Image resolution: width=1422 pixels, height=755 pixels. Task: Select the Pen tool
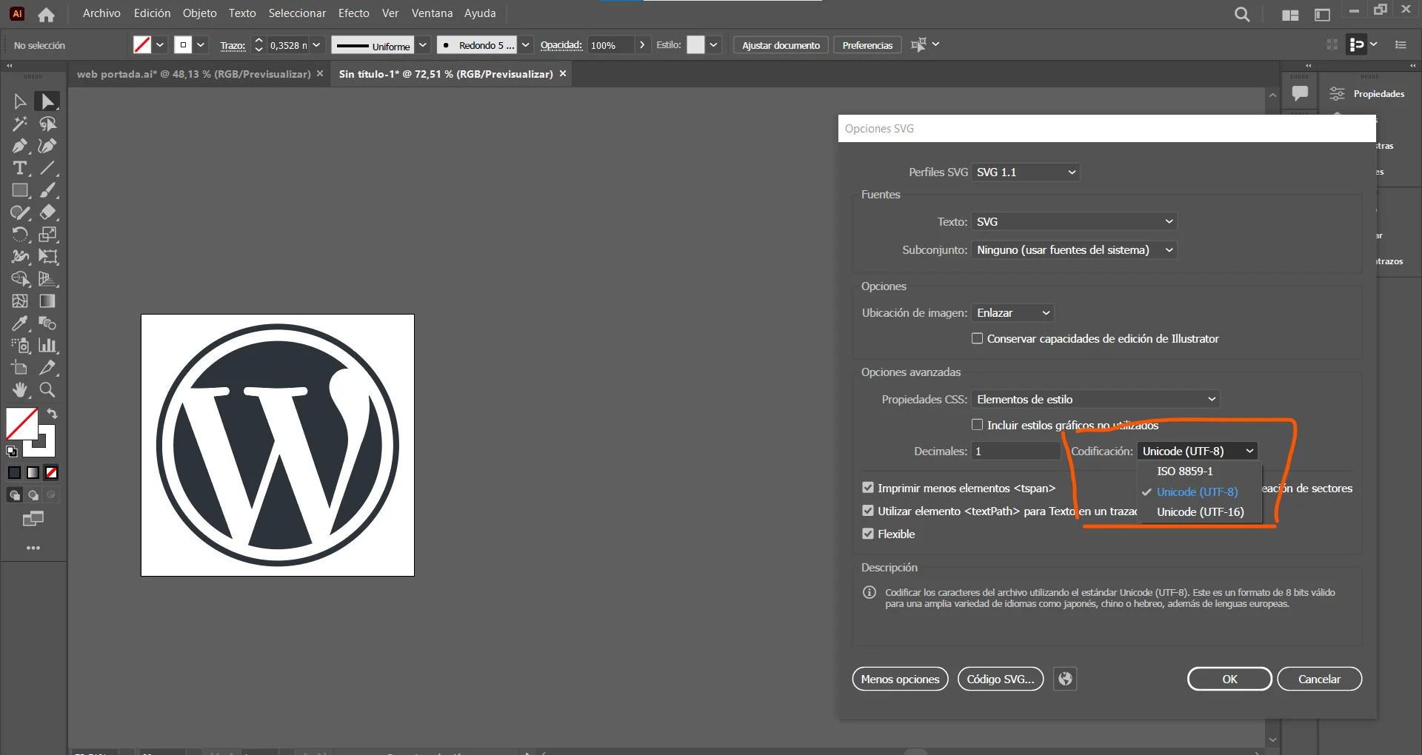tap(20, 146)
